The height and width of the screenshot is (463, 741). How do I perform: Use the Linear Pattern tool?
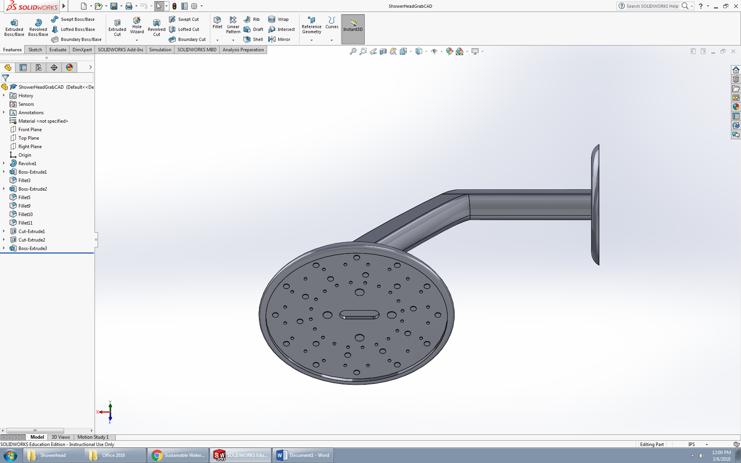[233, 25]
